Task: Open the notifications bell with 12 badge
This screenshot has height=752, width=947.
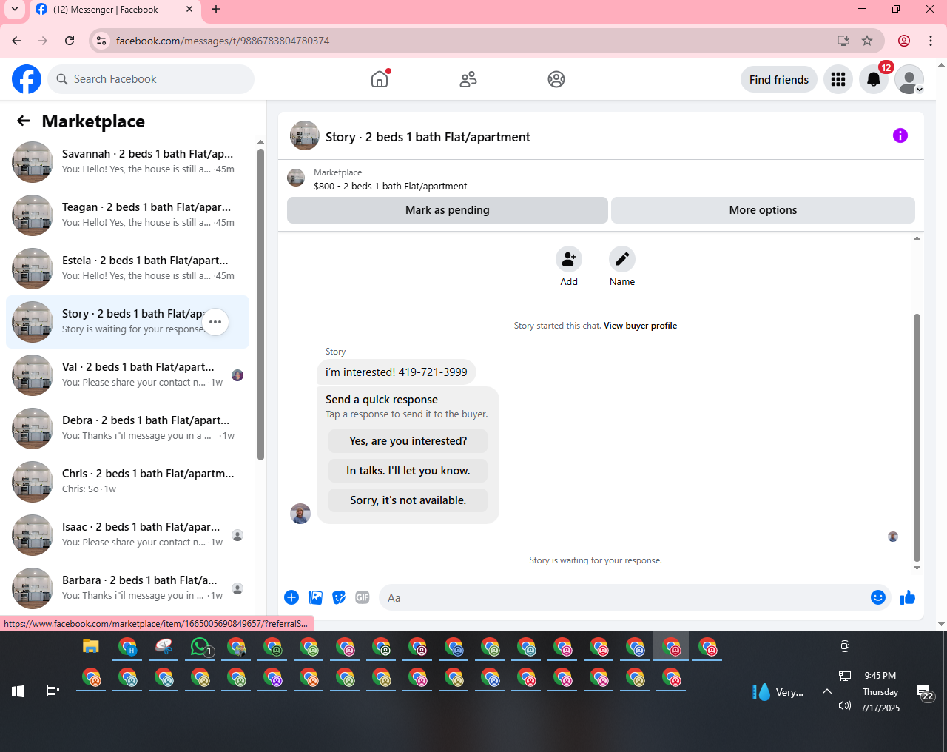Action: [874, 79]
